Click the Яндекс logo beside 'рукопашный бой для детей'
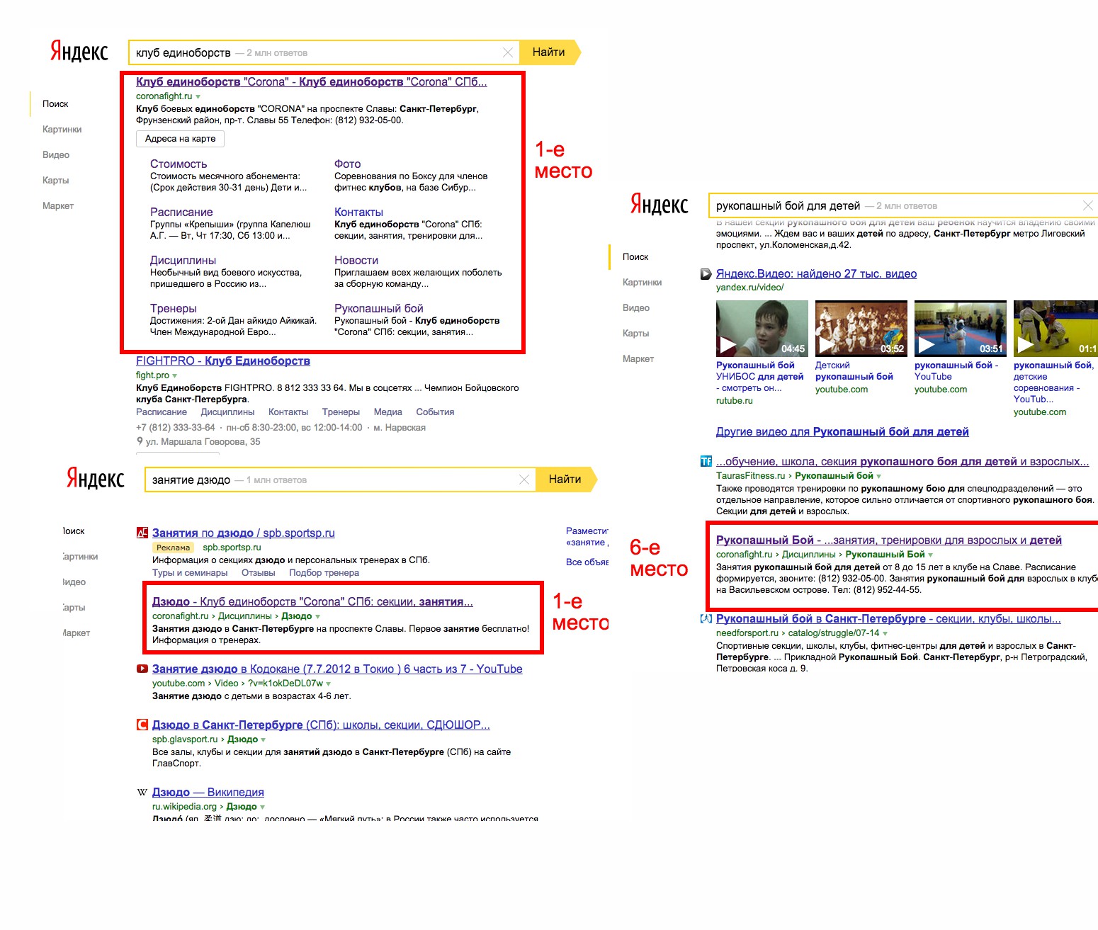This screenshot has height=930, width=1098. (659, 205)
